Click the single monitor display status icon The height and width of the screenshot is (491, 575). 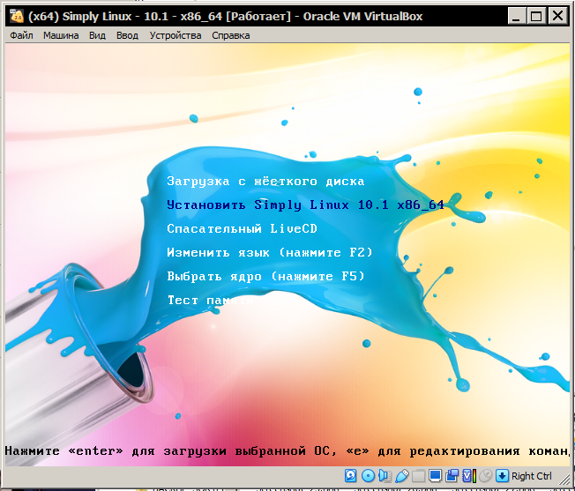(x=435, y=476)
